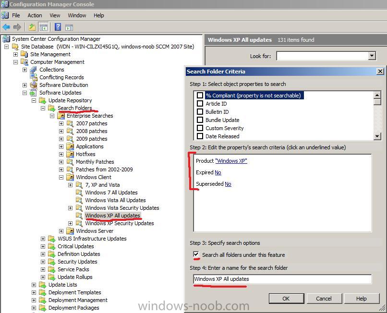The width and height of the screenshot is (387, 313).
Task: Collapse the Search Folders node
Action: tap(43, 108)
